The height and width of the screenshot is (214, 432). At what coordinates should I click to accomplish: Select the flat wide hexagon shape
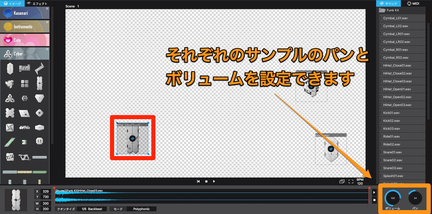point(39,127)
